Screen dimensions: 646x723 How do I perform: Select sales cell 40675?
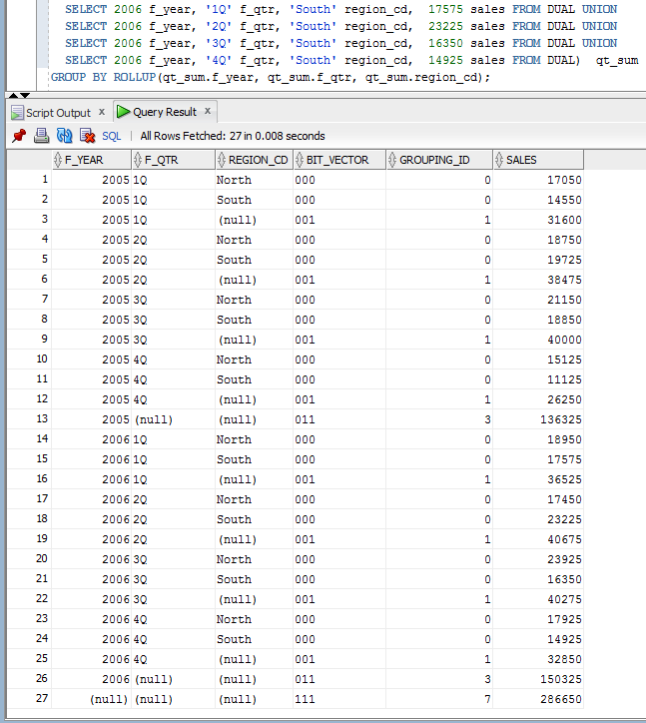pyautogui.click(x=538, y=539)
